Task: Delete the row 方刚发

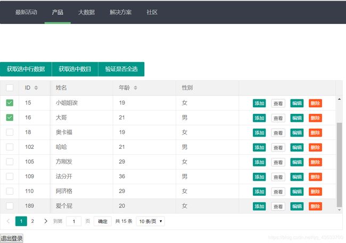Action: pos(315,162)
